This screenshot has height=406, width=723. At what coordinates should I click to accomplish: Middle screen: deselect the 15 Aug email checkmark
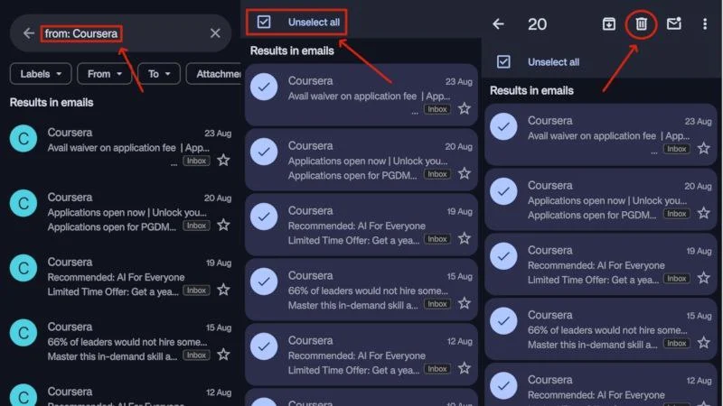[264, 281]
